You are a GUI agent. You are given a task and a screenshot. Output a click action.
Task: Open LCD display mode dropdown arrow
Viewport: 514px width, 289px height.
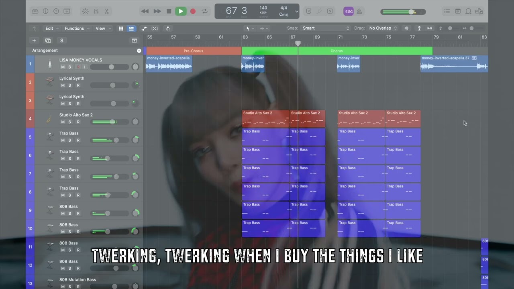pyautogui.click(x=297, y=11)
